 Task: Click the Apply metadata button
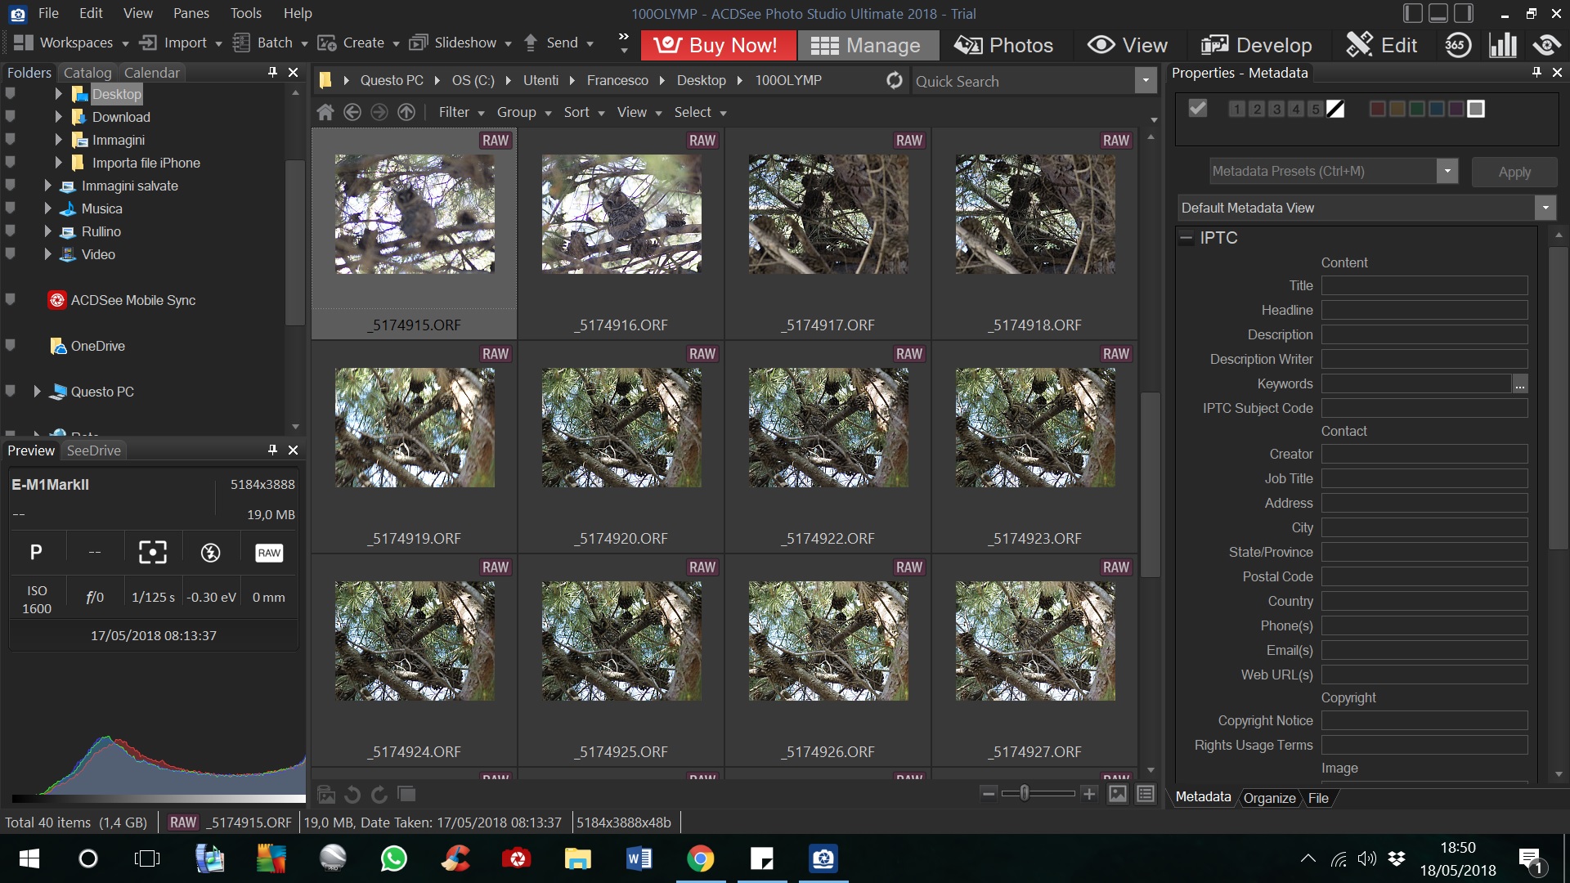tap(1514, 172)
